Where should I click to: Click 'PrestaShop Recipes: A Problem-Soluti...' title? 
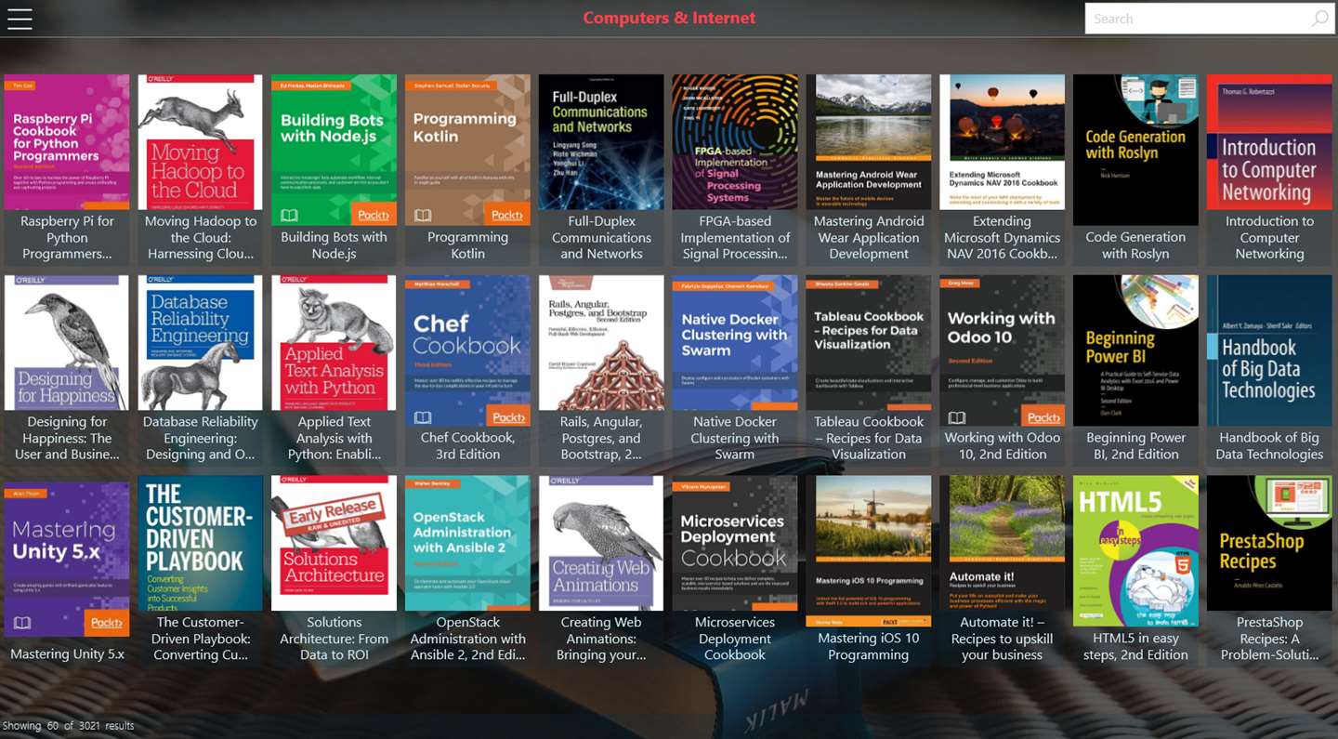tap(1269, 640)
